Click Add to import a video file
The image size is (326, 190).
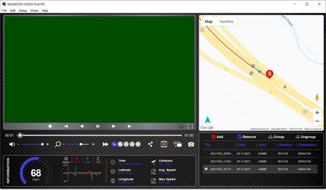(217, 137)
